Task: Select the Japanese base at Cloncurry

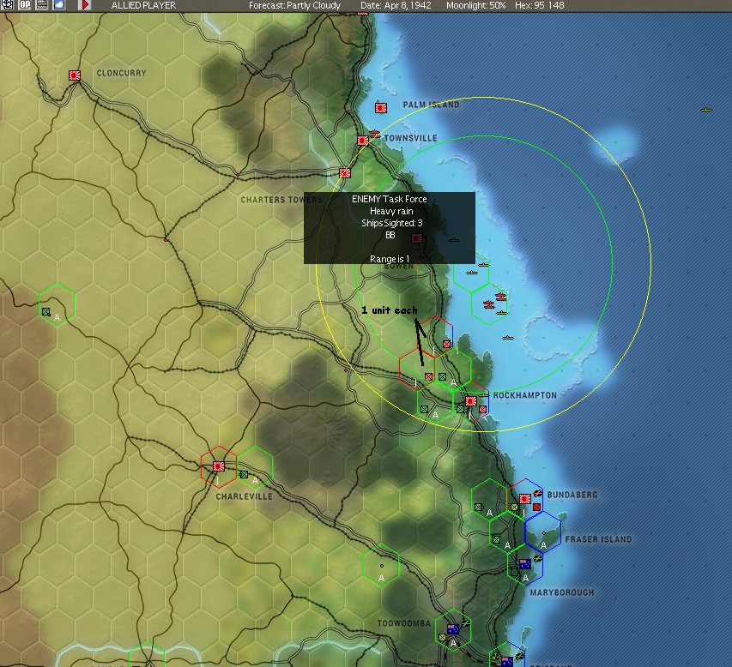Action: pyautogui.click(x=74, y=75)
